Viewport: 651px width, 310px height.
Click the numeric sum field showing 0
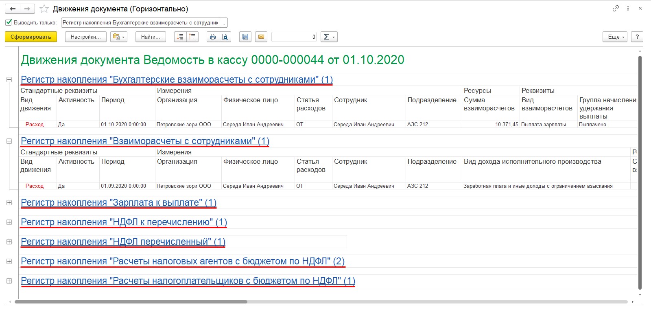294,37
